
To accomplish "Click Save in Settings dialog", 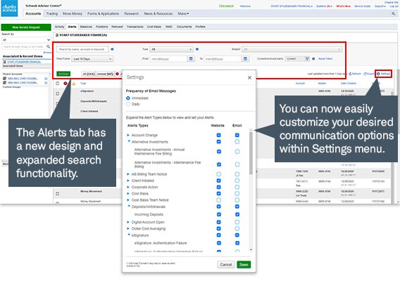I will [244, 265].
